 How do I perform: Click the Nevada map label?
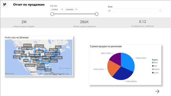[17, 57]
